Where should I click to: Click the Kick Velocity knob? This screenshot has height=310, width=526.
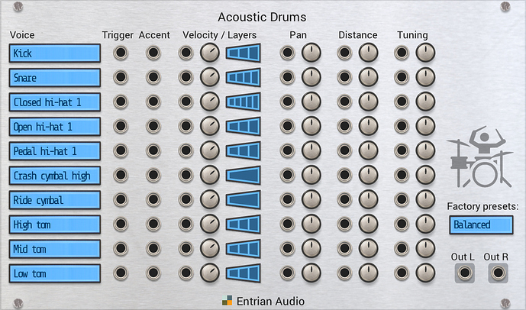coord(210,53)
